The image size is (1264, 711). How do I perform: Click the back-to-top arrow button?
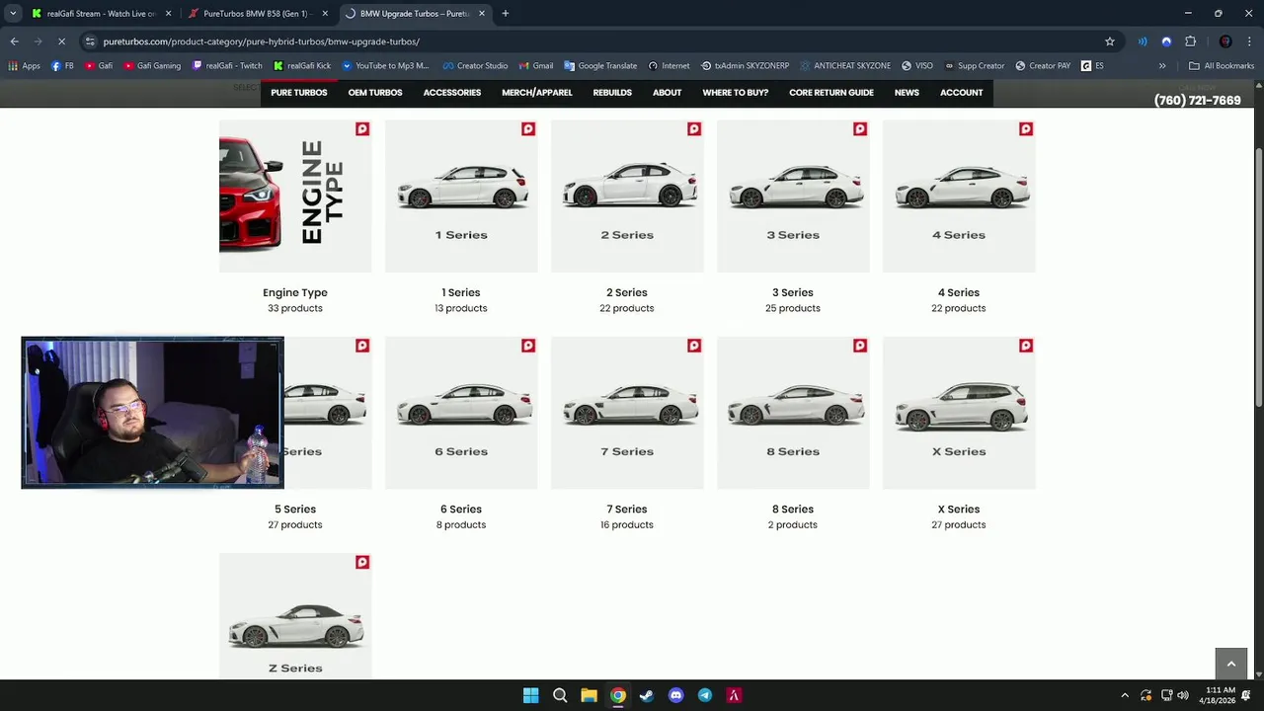pos(1230,664)
